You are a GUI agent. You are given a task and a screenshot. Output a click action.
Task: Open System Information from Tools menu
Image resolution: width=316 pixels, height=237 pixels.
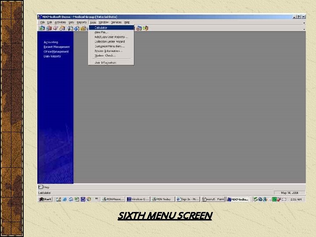coord(111,51)
